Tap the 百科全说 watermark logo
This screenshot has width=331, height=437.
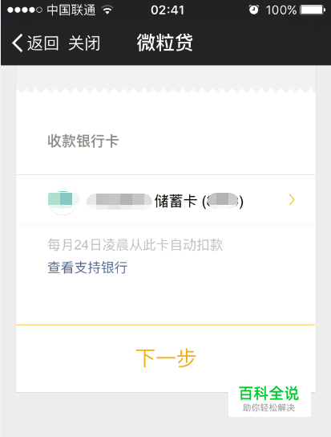(x=269, y=398)
